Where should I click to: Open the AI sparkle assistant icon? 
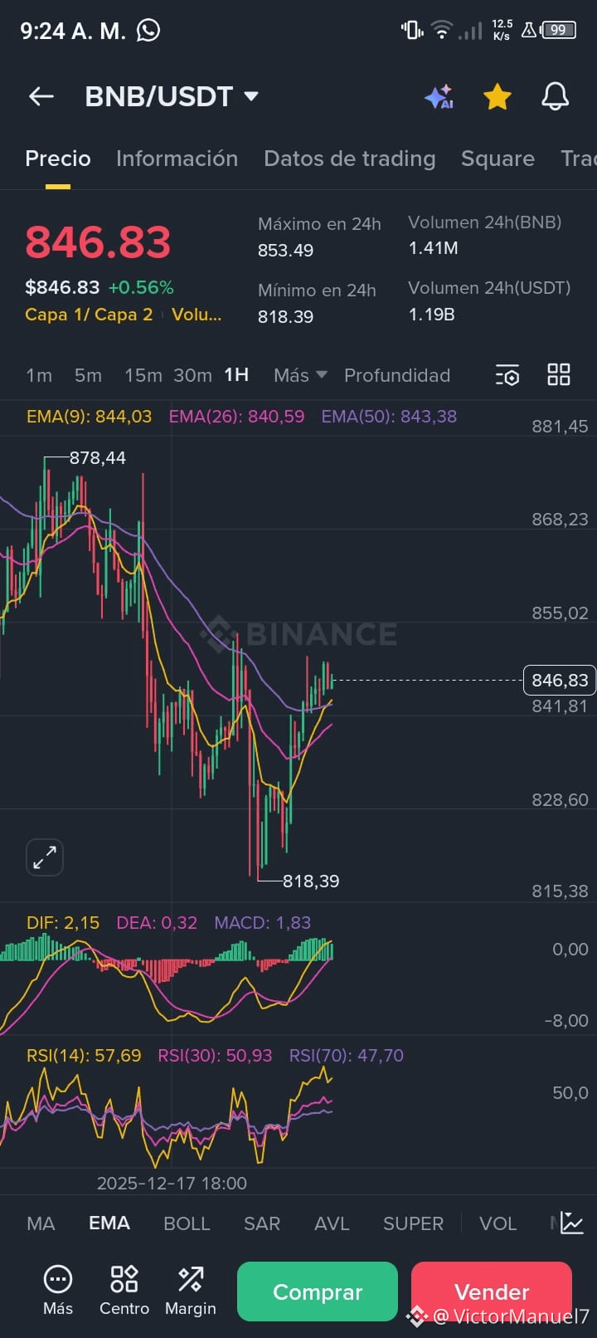pyautogui.click(x=439, y=96)
